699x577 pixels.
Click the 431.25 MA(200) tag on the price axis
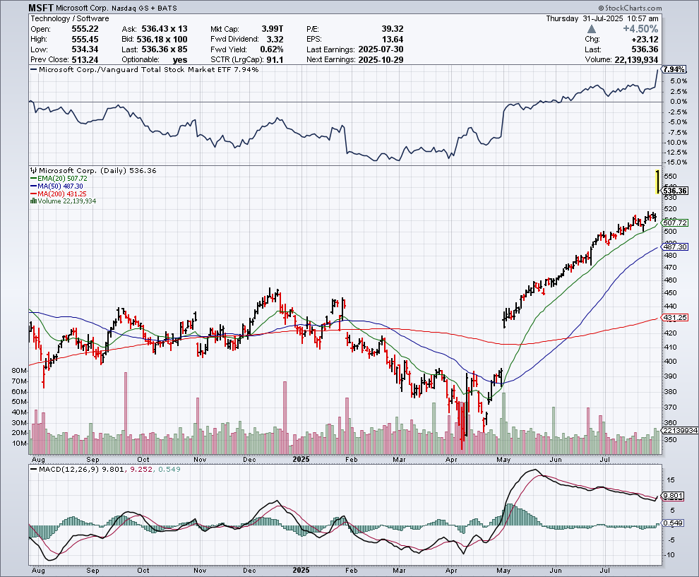(x=675, y=318)
